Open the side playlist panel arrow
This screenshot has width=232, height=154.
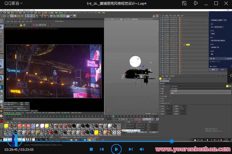(231, 76)
